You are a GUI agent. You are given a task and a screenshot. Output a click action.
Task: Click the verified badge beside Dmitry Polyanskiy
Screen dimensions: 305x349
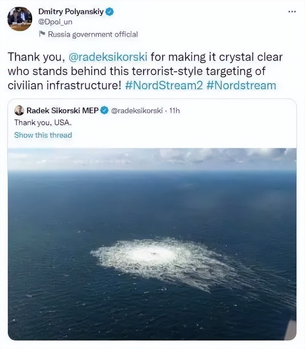[109, 12]
